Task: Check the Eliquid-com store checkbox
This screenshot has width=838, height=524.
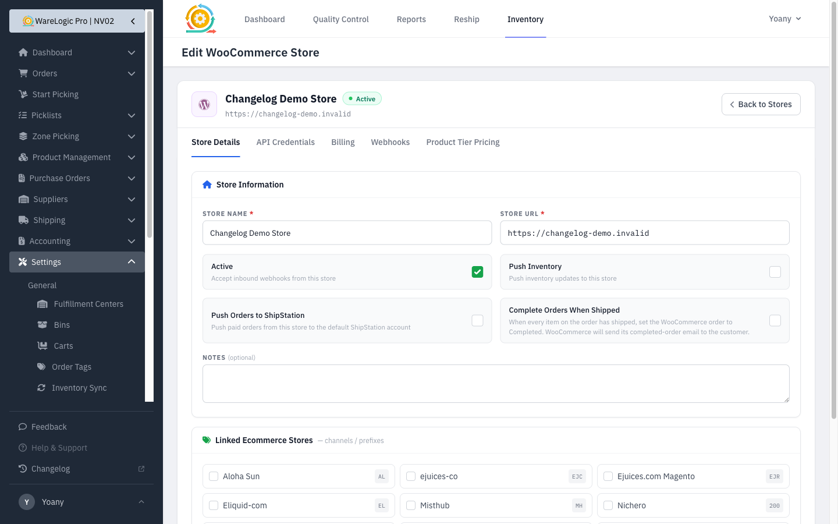Action: point(214,505)
